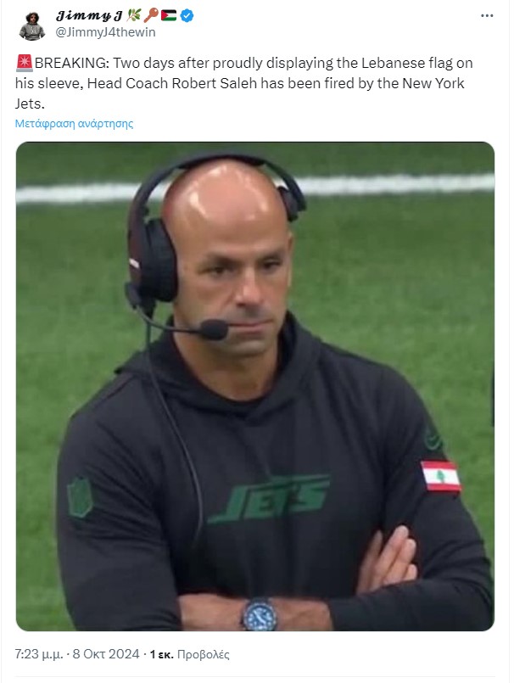Click the 7:23 μ.μ. timestamp
The width and height of the screenshot is (514, 683).
coord(39,654)
